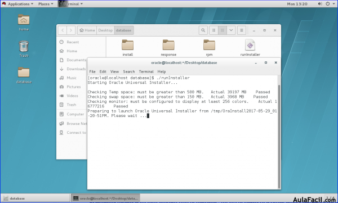Image resolution: width=338 pixels, height=203 pixels.
Task: Click the ./runInstaller command line text
Action: (x=173, y=78)
